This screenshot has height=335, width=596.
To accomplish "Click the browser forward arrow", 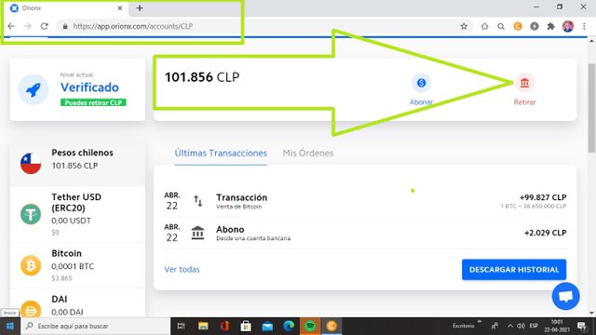I will (x=27, y=26).
